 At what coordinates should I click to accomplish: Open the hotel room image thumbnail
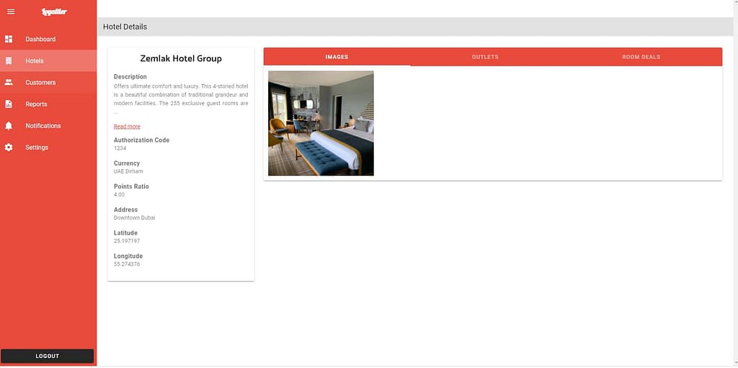point(321,123)
